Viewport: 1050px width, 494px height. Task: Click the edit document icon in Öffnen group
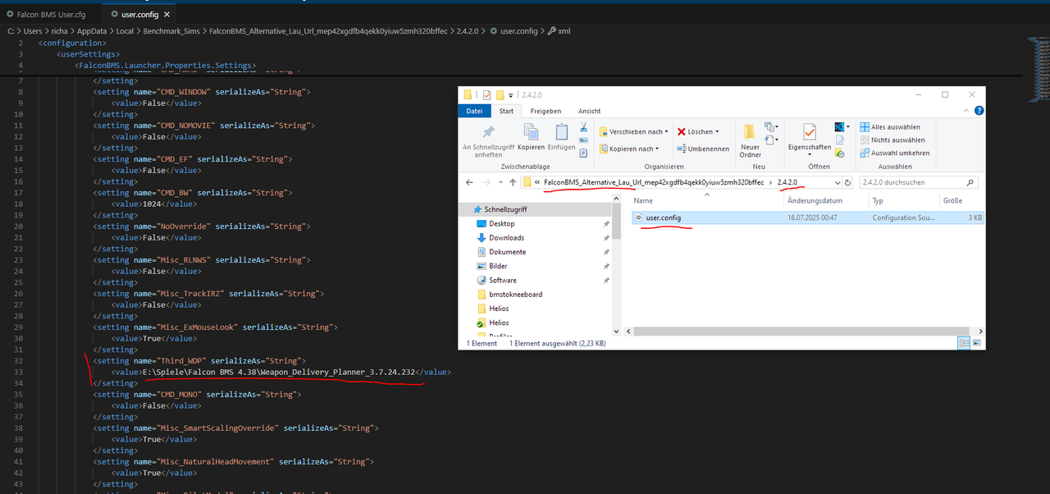(840, 140)
